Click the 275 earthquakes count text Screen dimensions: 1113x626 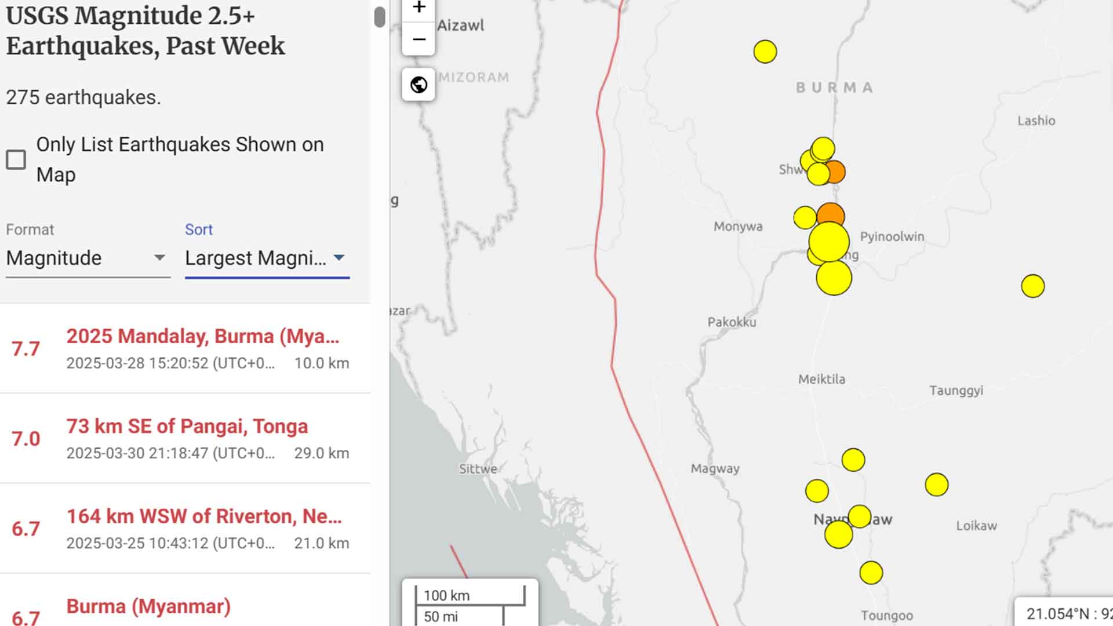pos(83,97)
